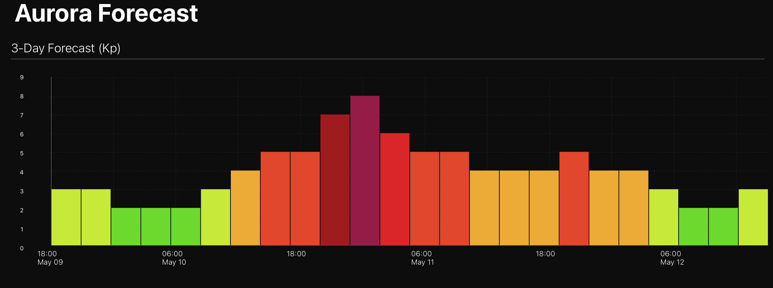The width and height of the screenshot is (773, 288).
Task: Click the 06:00 May 12 axis label
Action: pyautogui.click(x=672, y=258)
